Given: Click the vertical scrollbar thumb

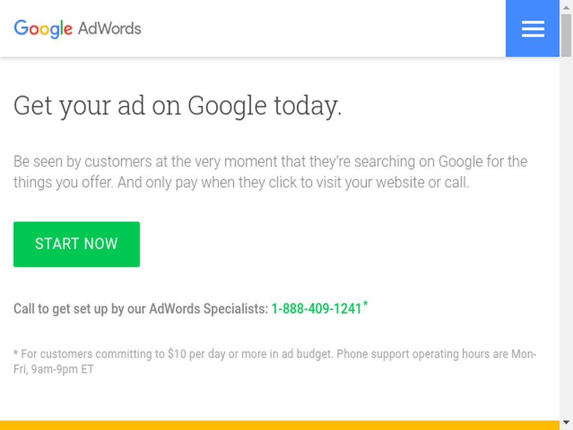Looking at the screenshot, I should pyautogui.click(x=566, y=35).
